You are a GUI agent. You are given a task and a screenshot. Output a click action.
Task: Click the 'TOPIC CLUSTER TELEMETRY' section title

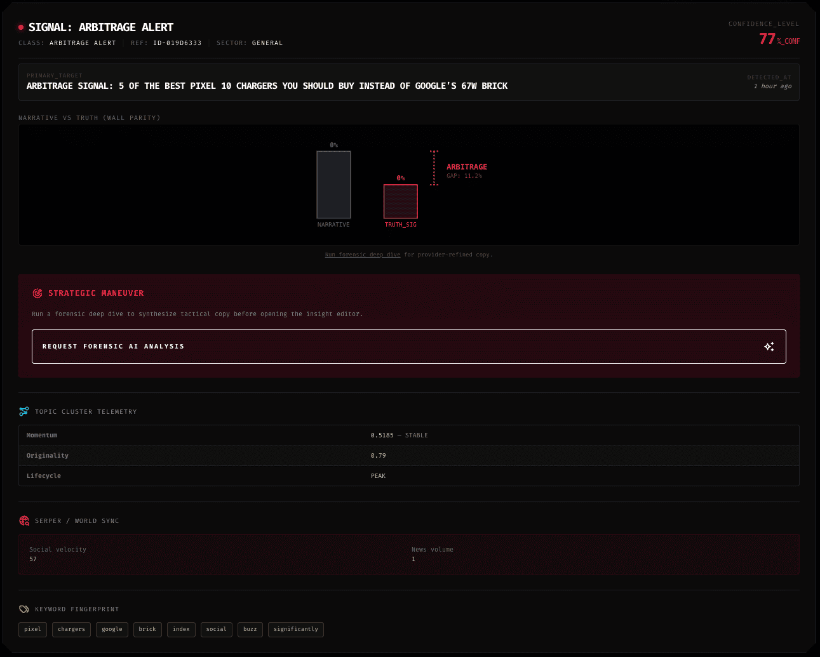point(86,412)
